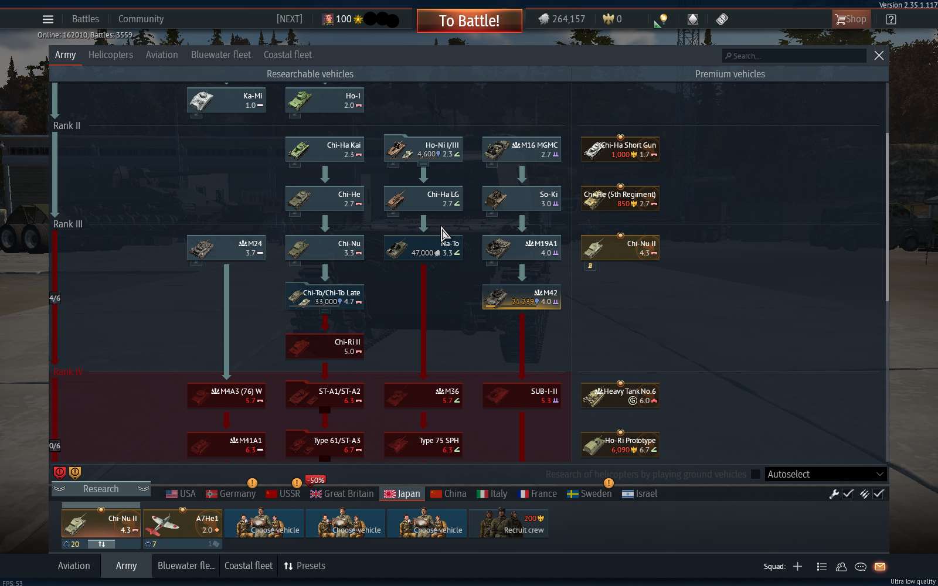Open the Bluewater fle.. tab at bottom
The height and width of the screenshot is (586, 938).
pyautogui.click(x=186, y=566)
